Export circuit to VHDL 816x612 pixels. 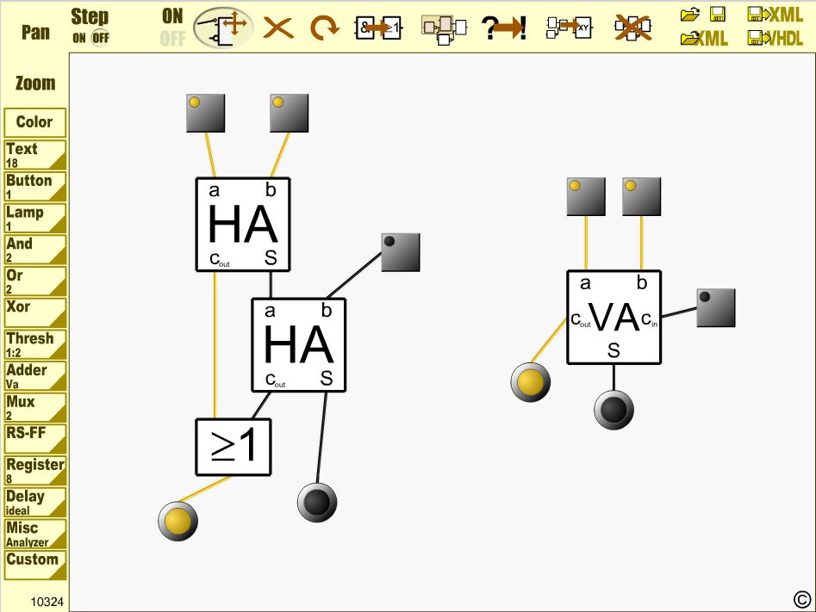(x=776, y=38)
